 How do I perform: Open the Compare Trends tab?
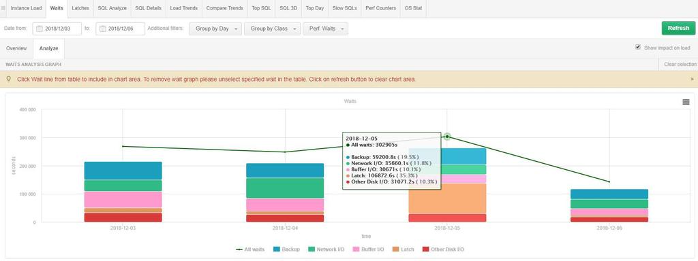[x=224, y=8]
